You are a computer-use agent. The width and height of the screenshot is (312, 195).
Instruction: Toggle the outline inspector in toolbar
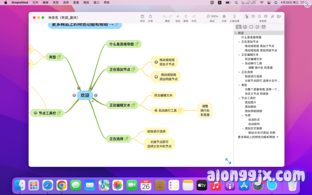(247, 16)
